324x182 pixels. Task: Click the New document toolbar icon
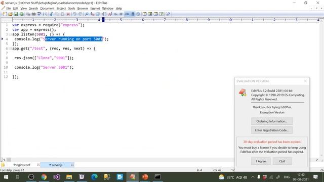pyautogui.click(x=5, y=14)
